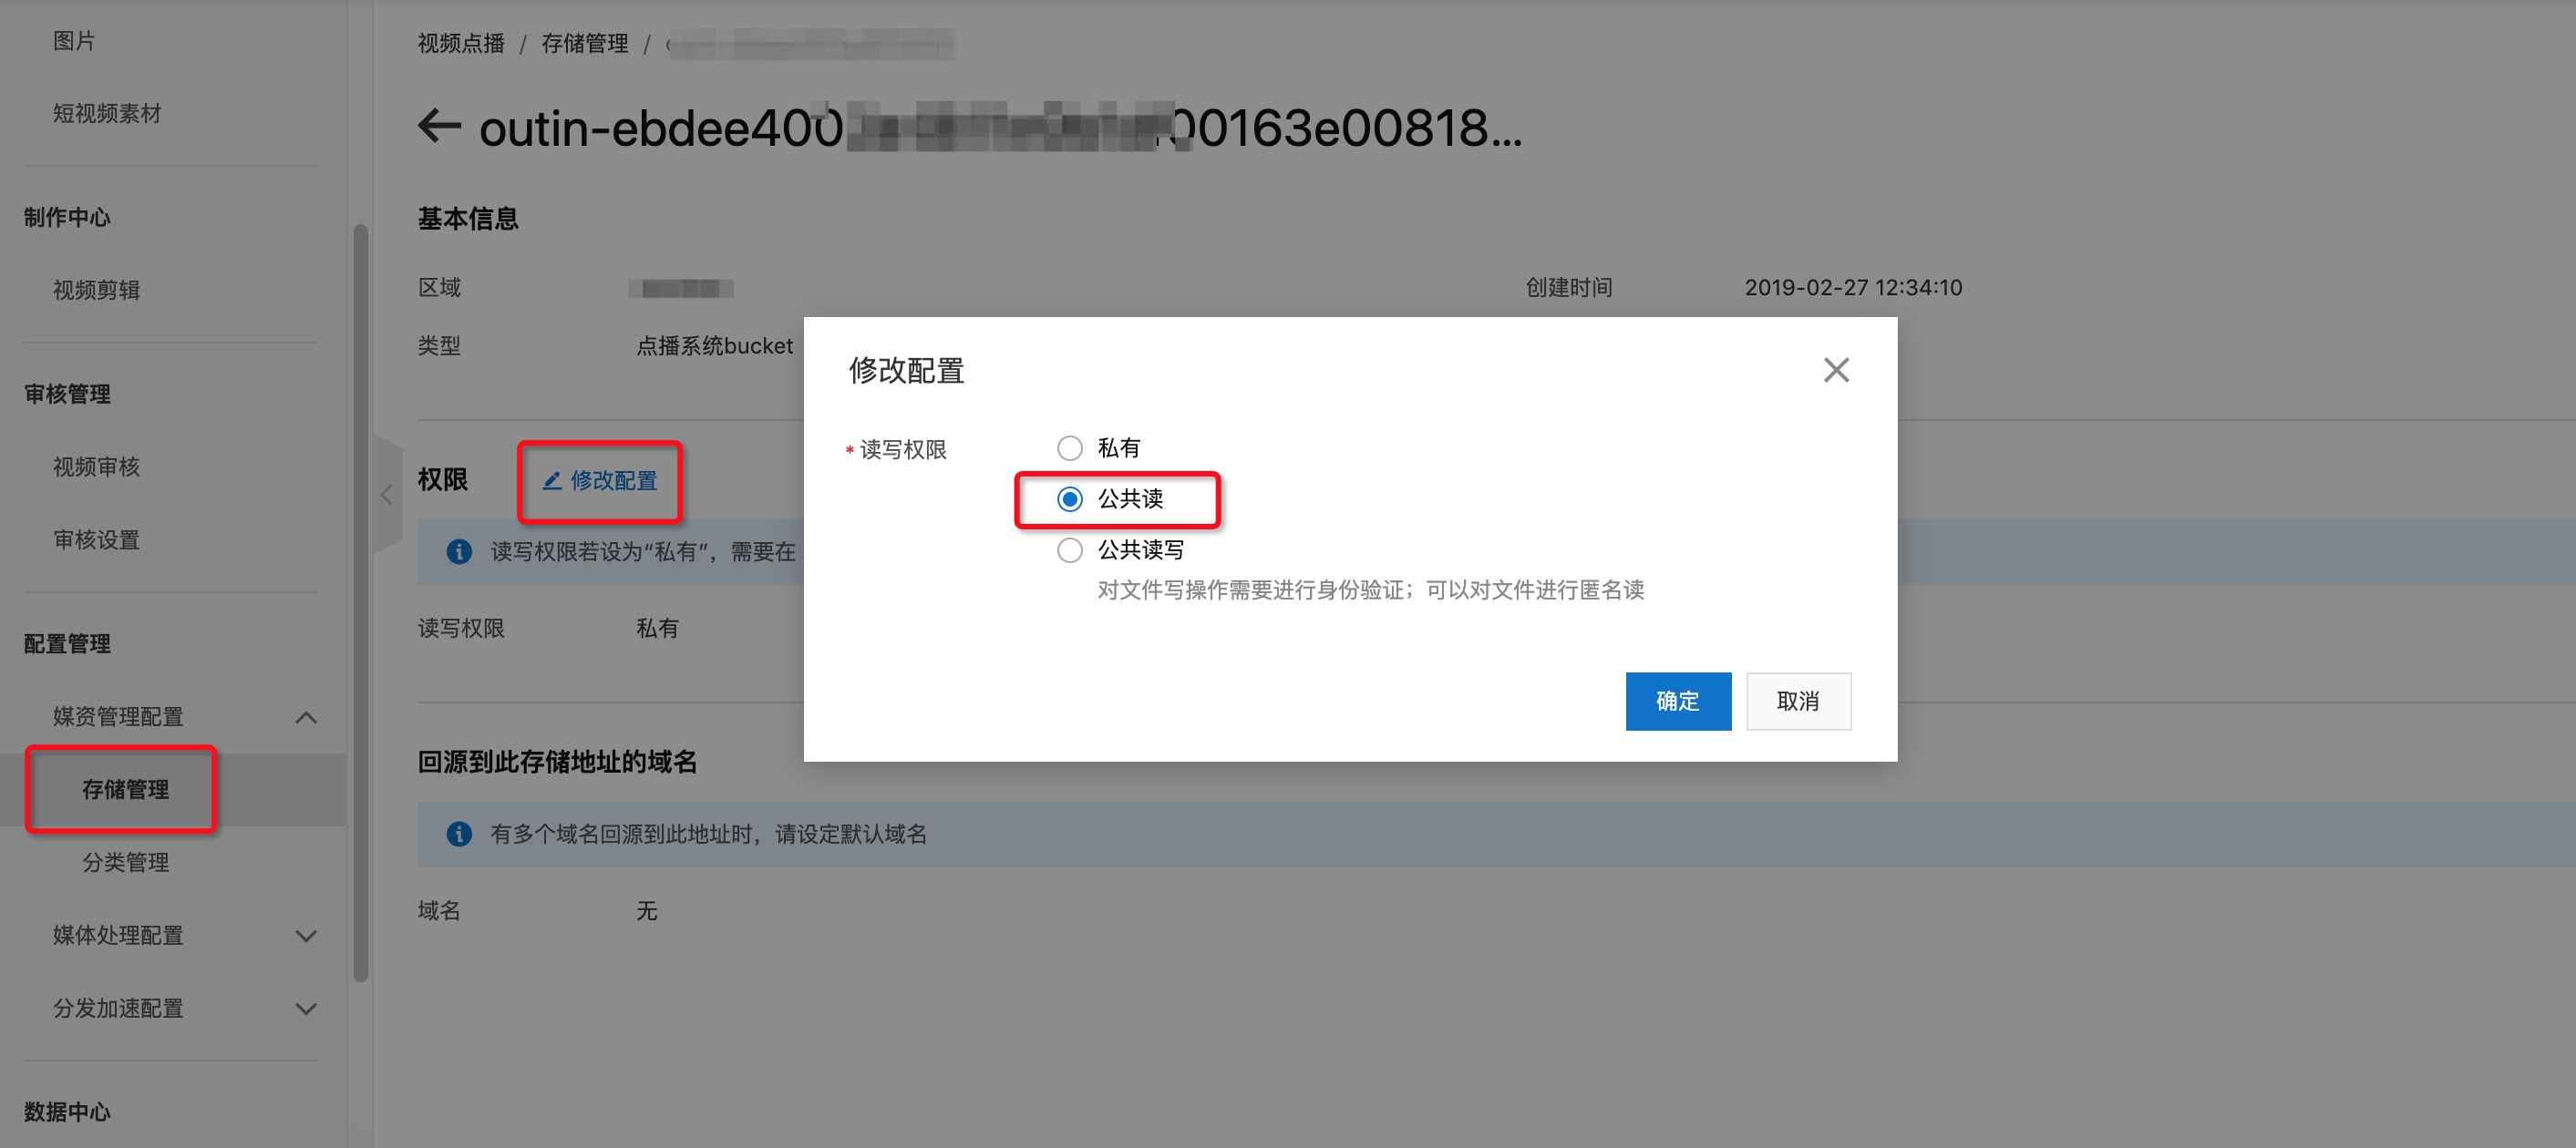Open 视频剪辑 under 制作中心
The image size is (2576, 1148).
click(x=96, y=290)
